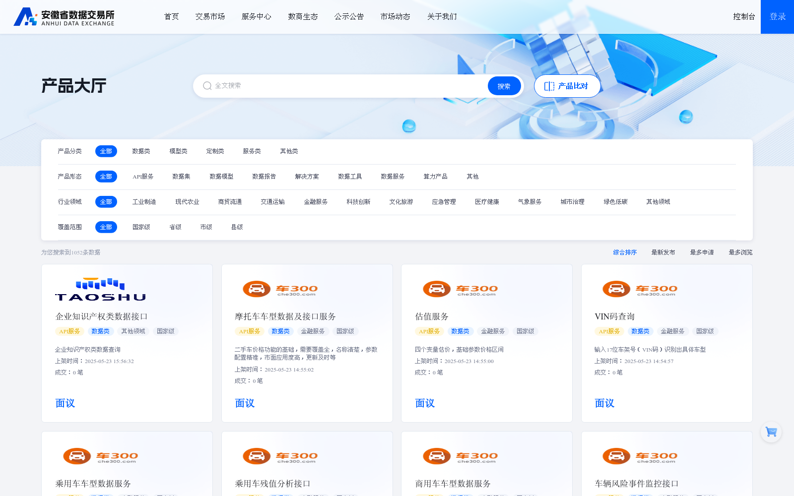Filter industry by 医疗健康

point(487,202)
